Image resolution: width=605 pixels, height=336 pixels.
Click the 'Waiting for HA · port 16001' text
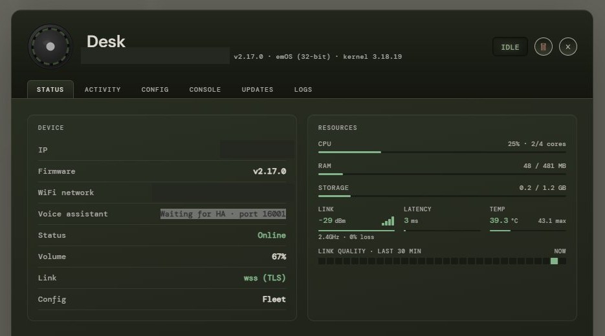click(x=223, y=214)
